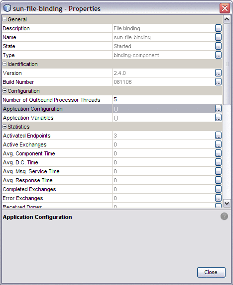
Task: Click the help question mark icon
Action: click(x=224, y=216)
